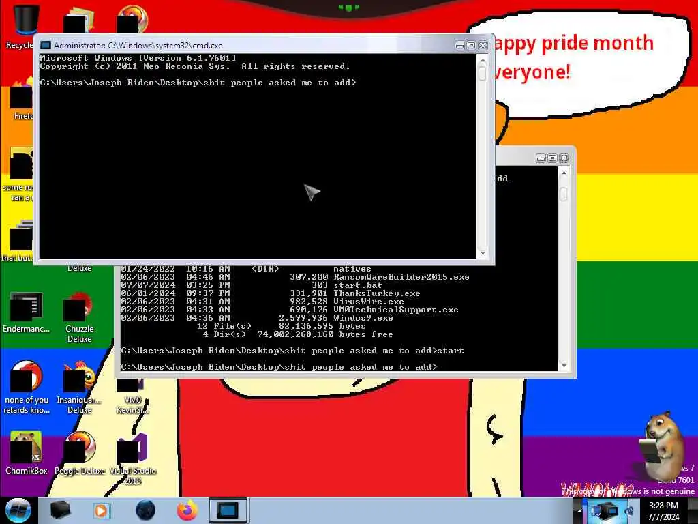The width and height of the screenshot is (698, 524).
Task: Open the VM0 KevinSi... desktop icon
Action: (132, 398)
